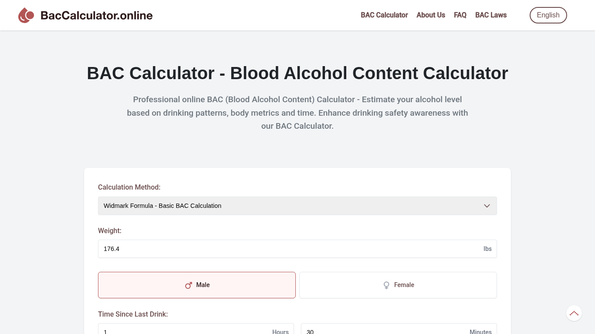Open the Calculation Method dropdown
Viewport: 595px width, 334px height.
point(297,206)
